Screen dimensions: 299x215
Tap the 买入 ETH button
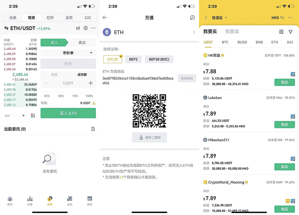(68, 113)
